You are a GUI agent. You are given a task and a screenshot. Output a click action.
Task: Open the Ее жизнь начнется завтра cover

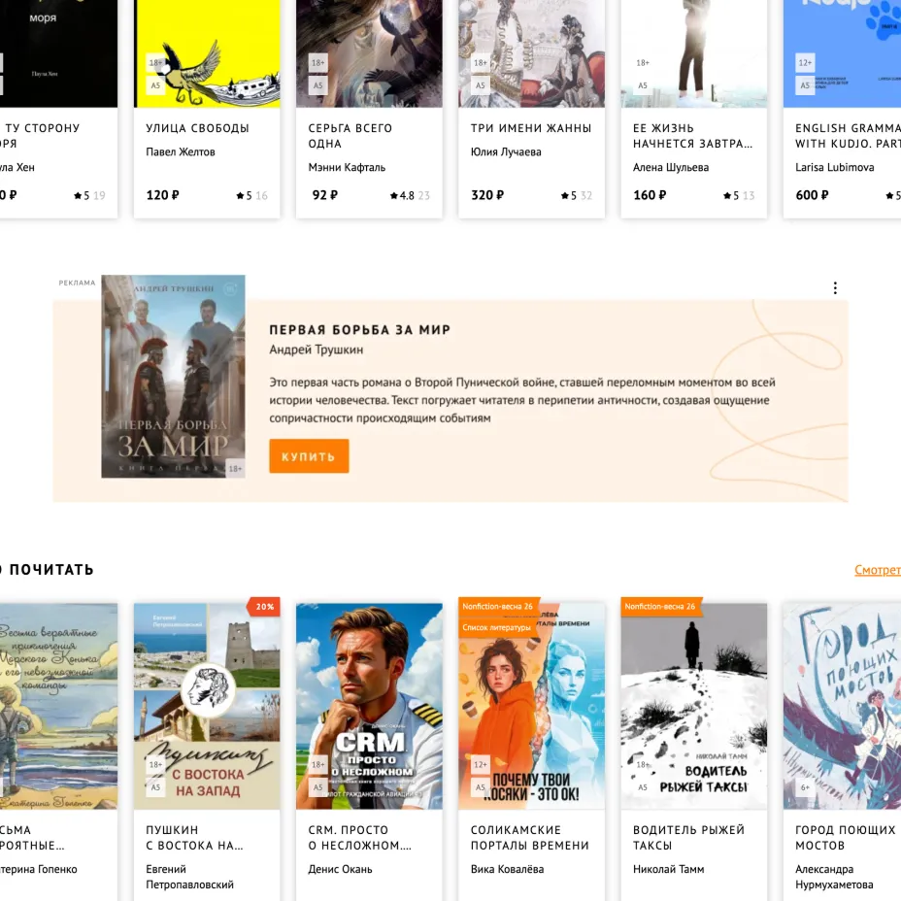693,53
